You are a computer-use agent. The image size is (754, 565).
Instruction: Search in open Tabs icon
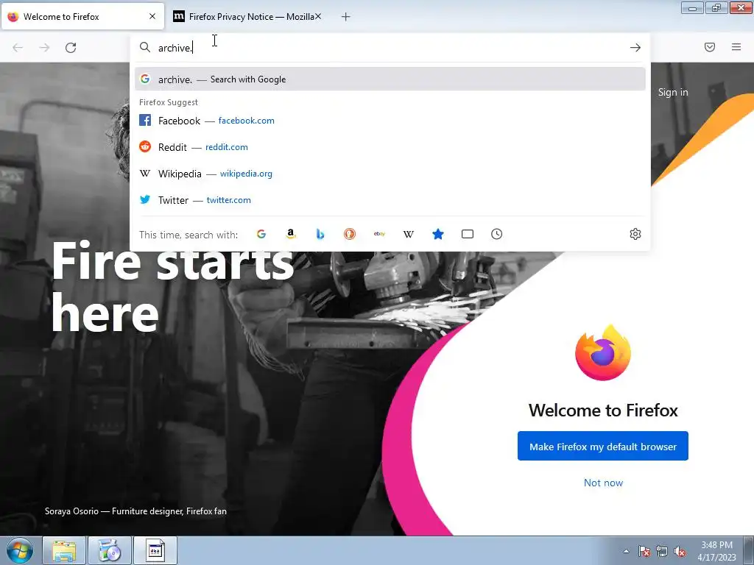[x=468, y=234]
